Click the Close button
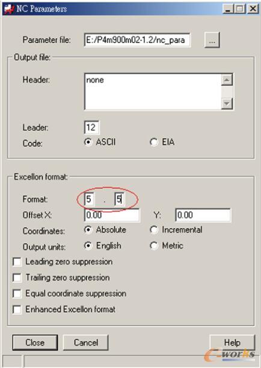The width and height of the screenshot is (261, 368). point(35,343)
